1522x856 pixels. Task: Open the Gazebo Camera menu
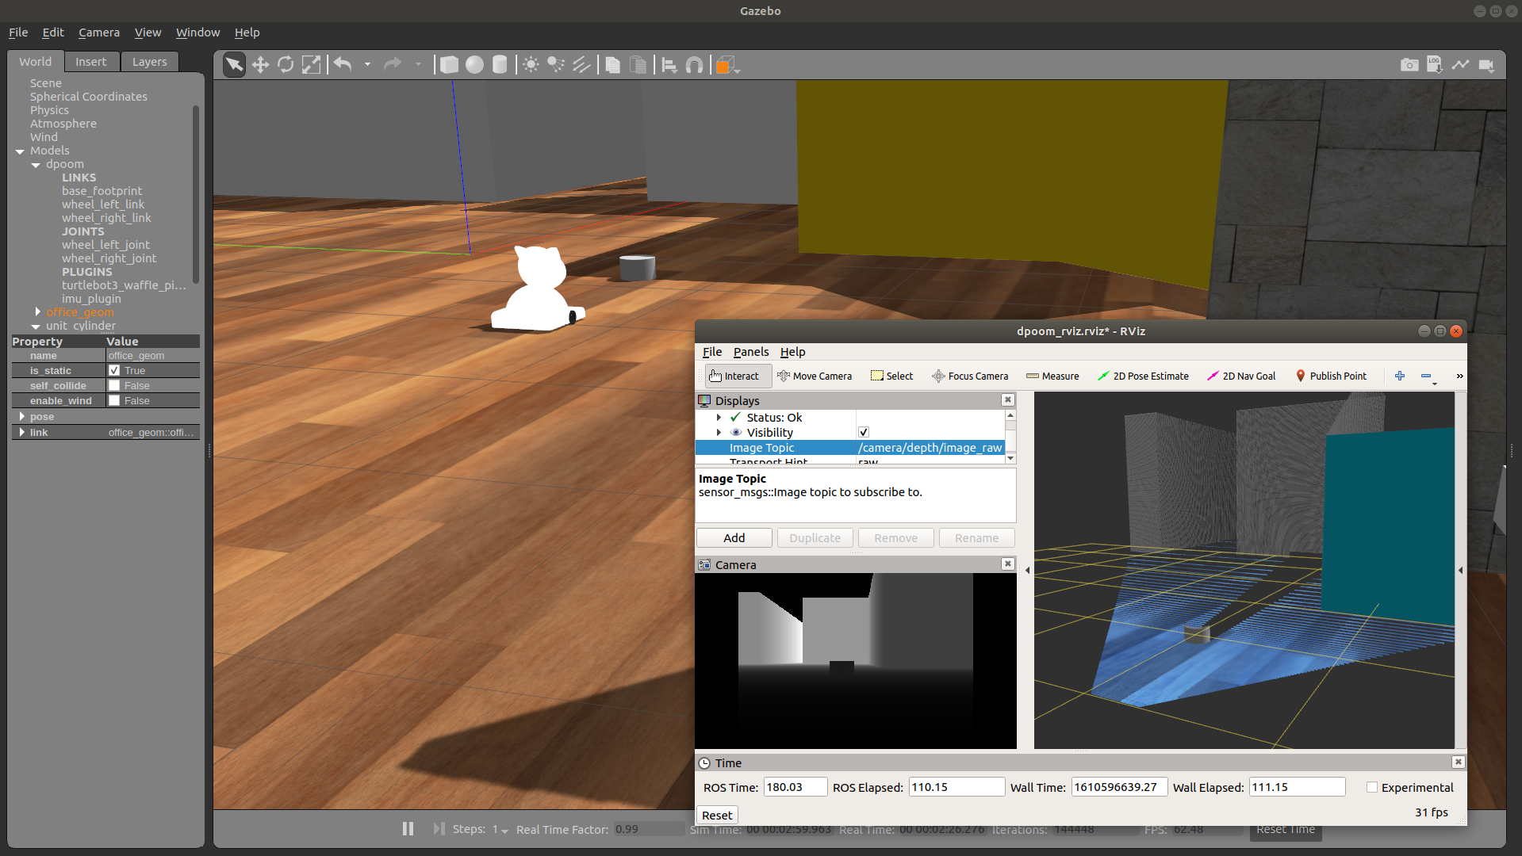click(x=99, y=32)
